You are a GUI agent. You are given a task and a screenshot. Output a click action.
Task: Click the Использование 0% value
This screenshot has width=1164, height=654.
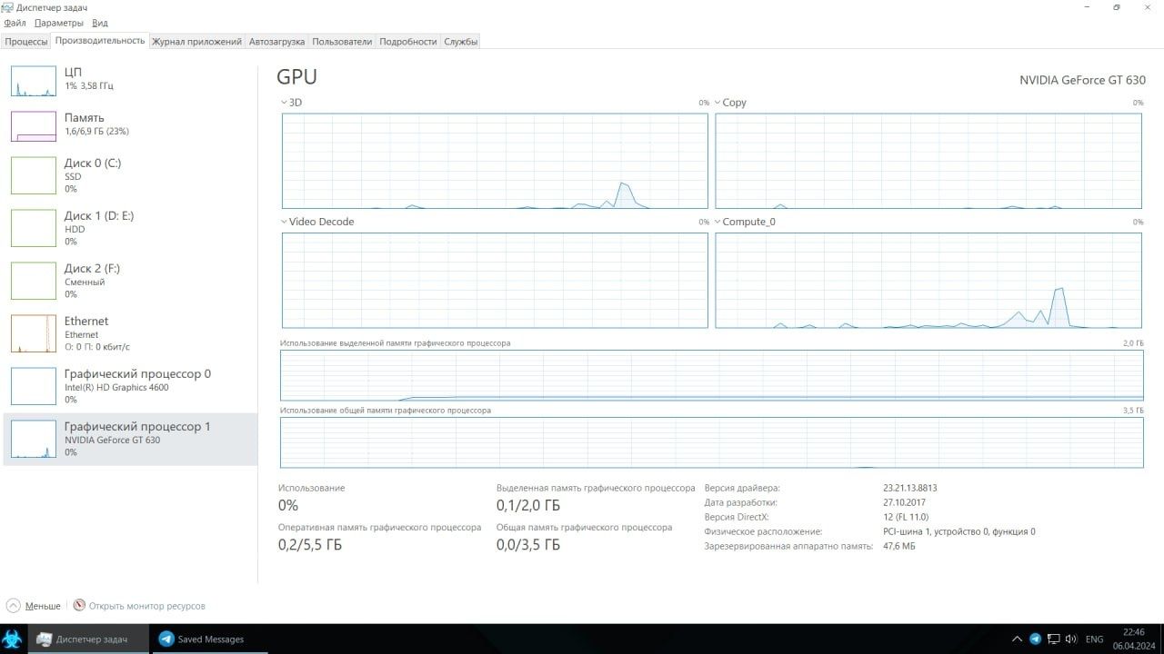pos(288,505)
